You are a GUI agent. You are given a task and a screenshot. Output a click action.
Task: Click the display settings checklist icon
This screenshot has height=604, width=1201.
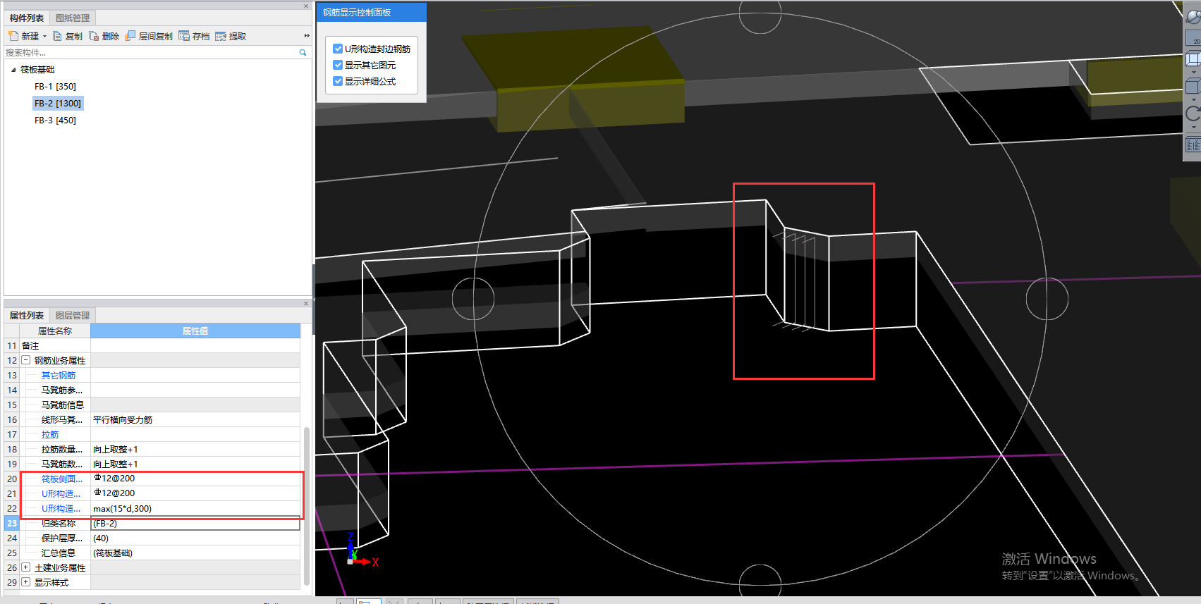1193,144
